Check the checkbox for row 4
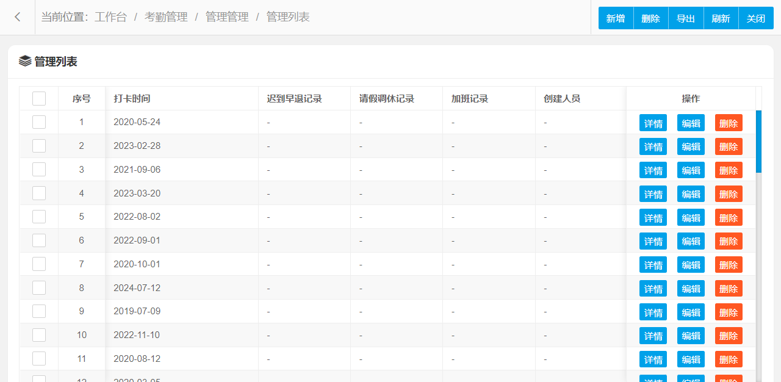The width and height of the screenshot is (781, 382). point(39,193)
